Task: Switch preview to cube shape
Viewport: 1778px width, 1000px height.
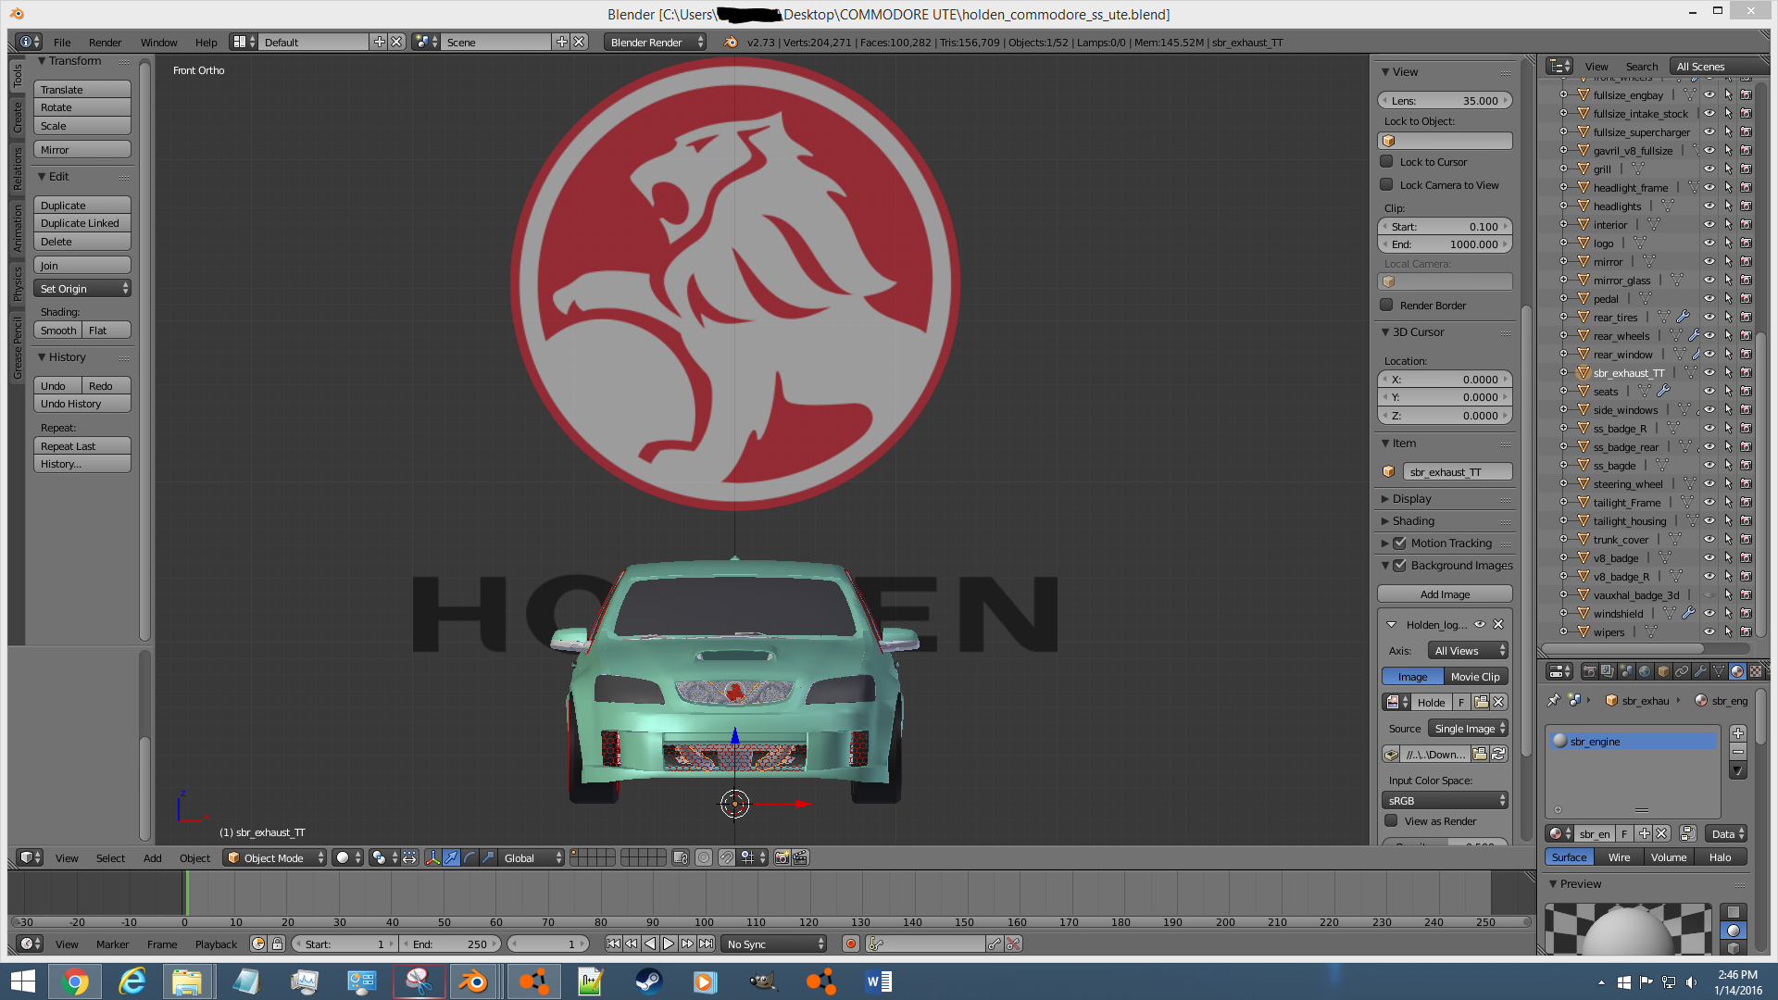Action: tap(1734, 948)
